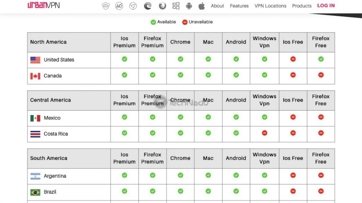
Task: Click the "South America" table heading
Action: coord(49,158)
